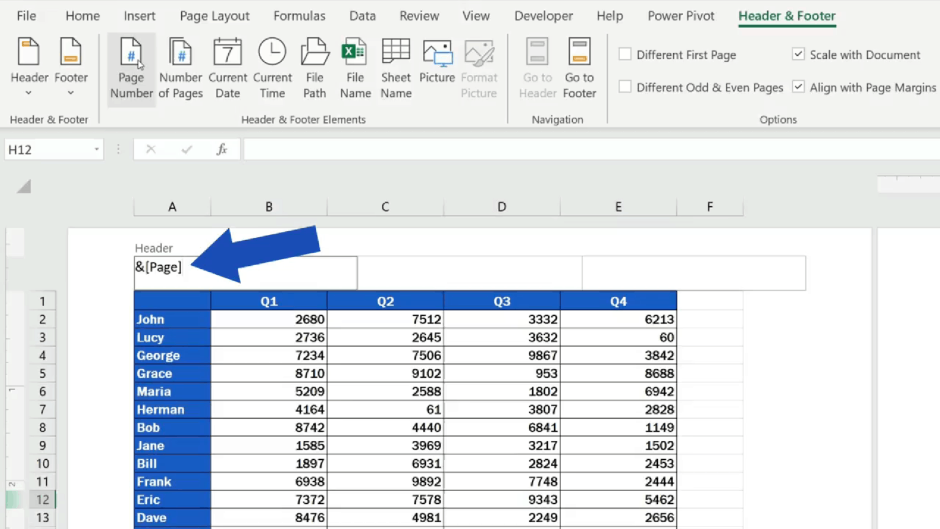
Task: Go to Footer section
Action: pyautogui.click(x=579, y=69)
